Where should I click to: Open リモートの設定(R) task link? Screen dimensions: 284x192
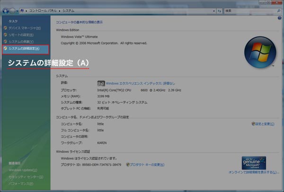tap(21, 35)
